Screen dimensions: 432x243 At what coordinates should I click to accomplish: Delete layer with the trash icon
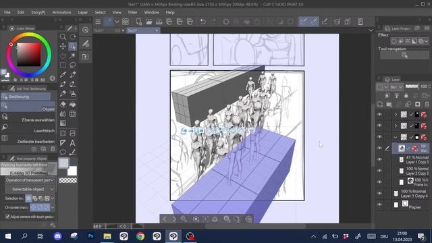tap(427, 104)
